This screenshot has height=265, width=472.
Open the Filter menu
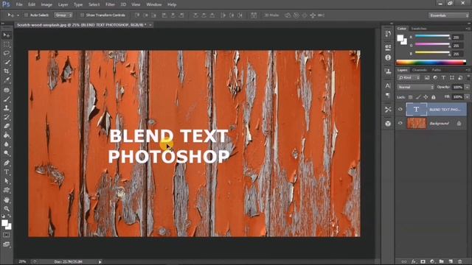(x=110, y=4)
